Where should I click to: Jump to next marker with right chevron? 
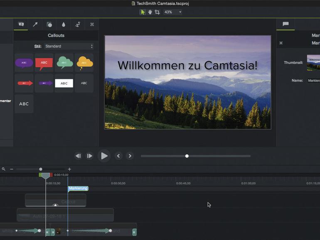point(130,156)
